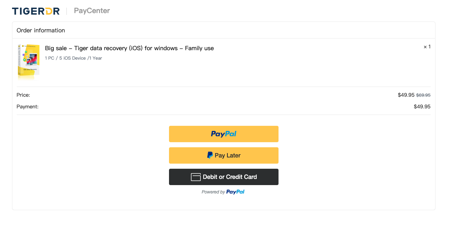The image size is (453, 244).
Task: Pay with the yellow PayPal button
Action: 223,134
